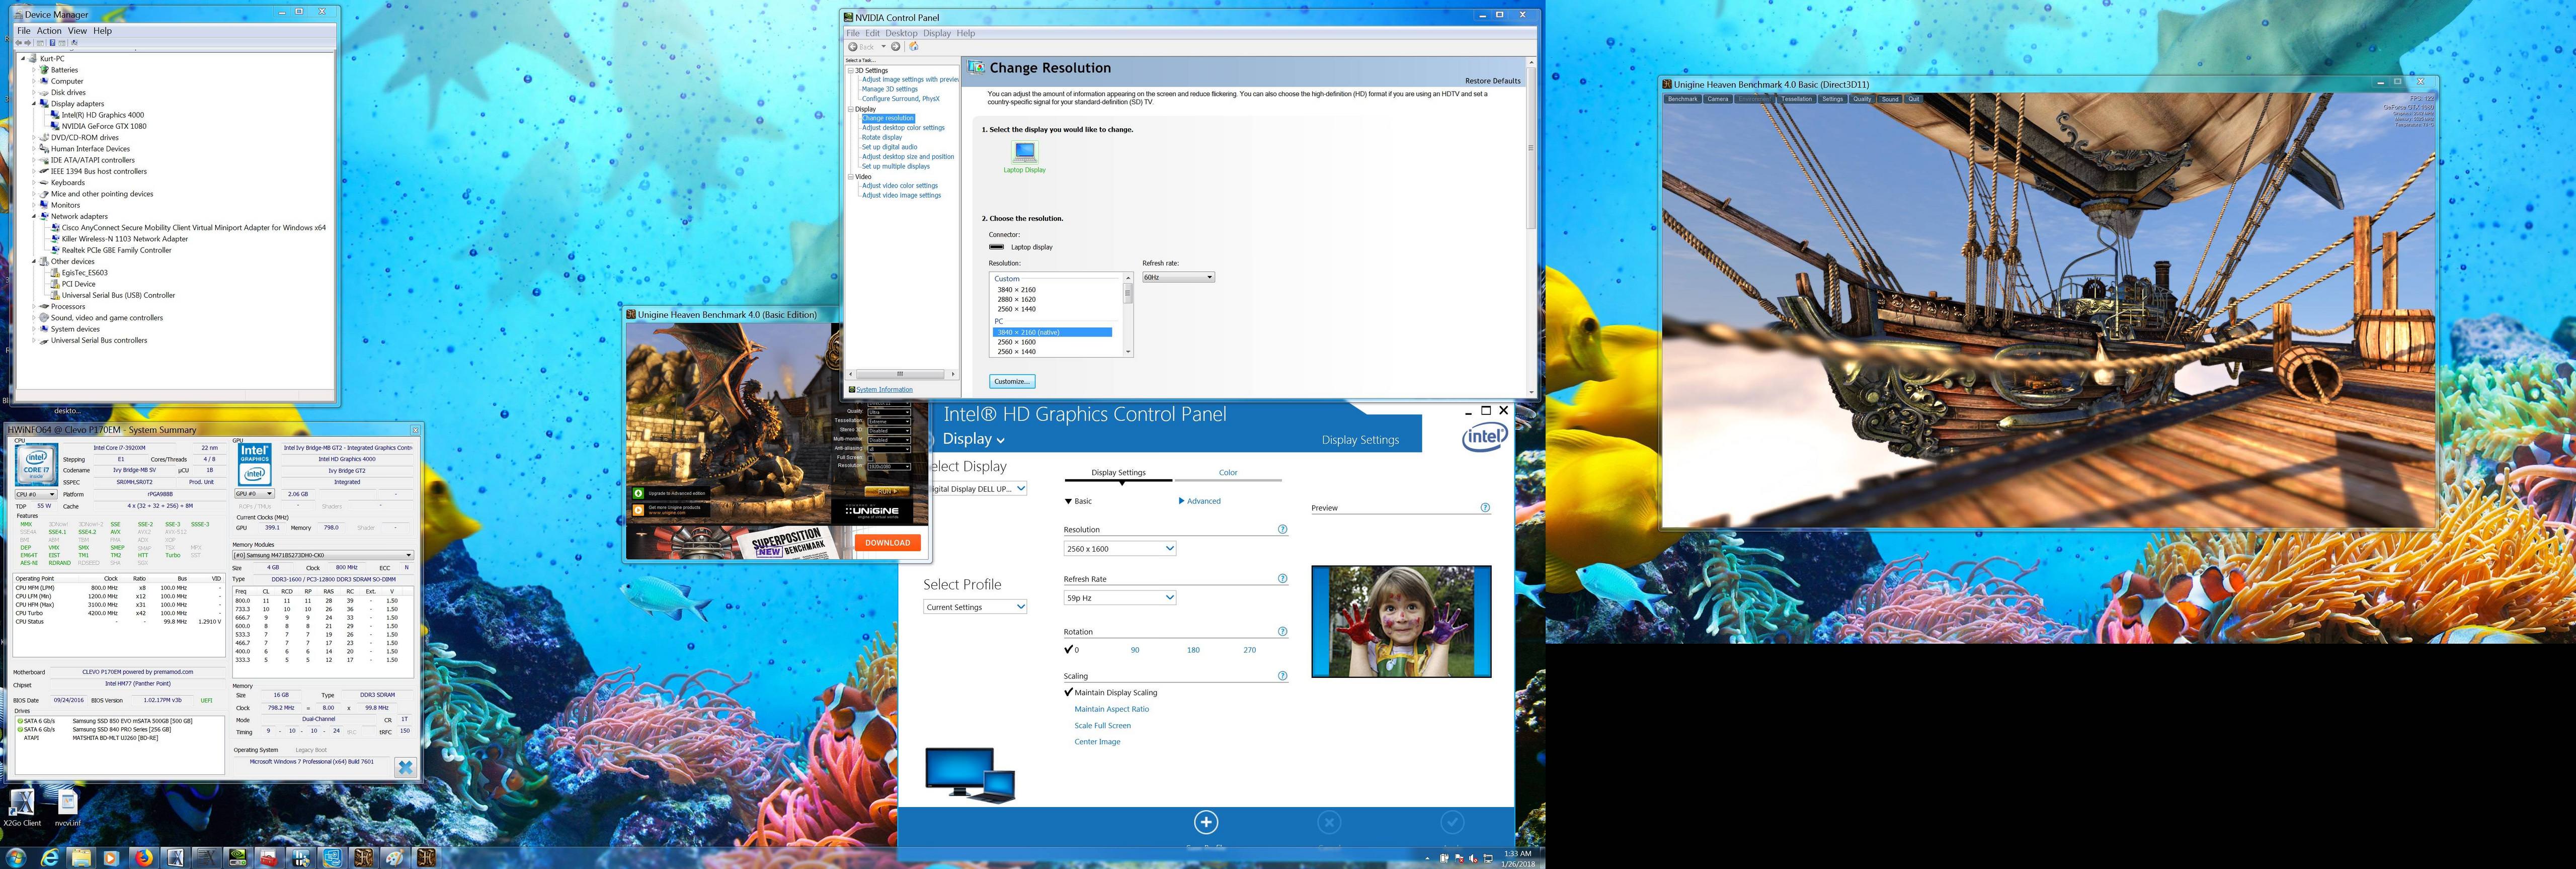Click the NVIDIA Control Panel taskbar icon

(238, 858)
